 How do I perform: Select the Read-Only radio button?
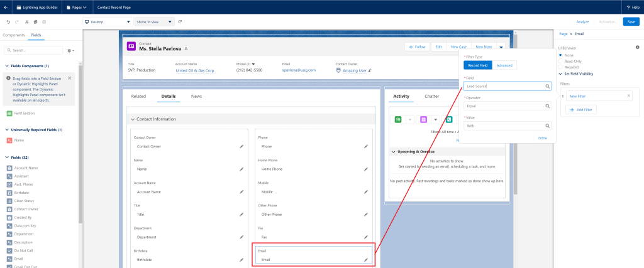[560, 61]
